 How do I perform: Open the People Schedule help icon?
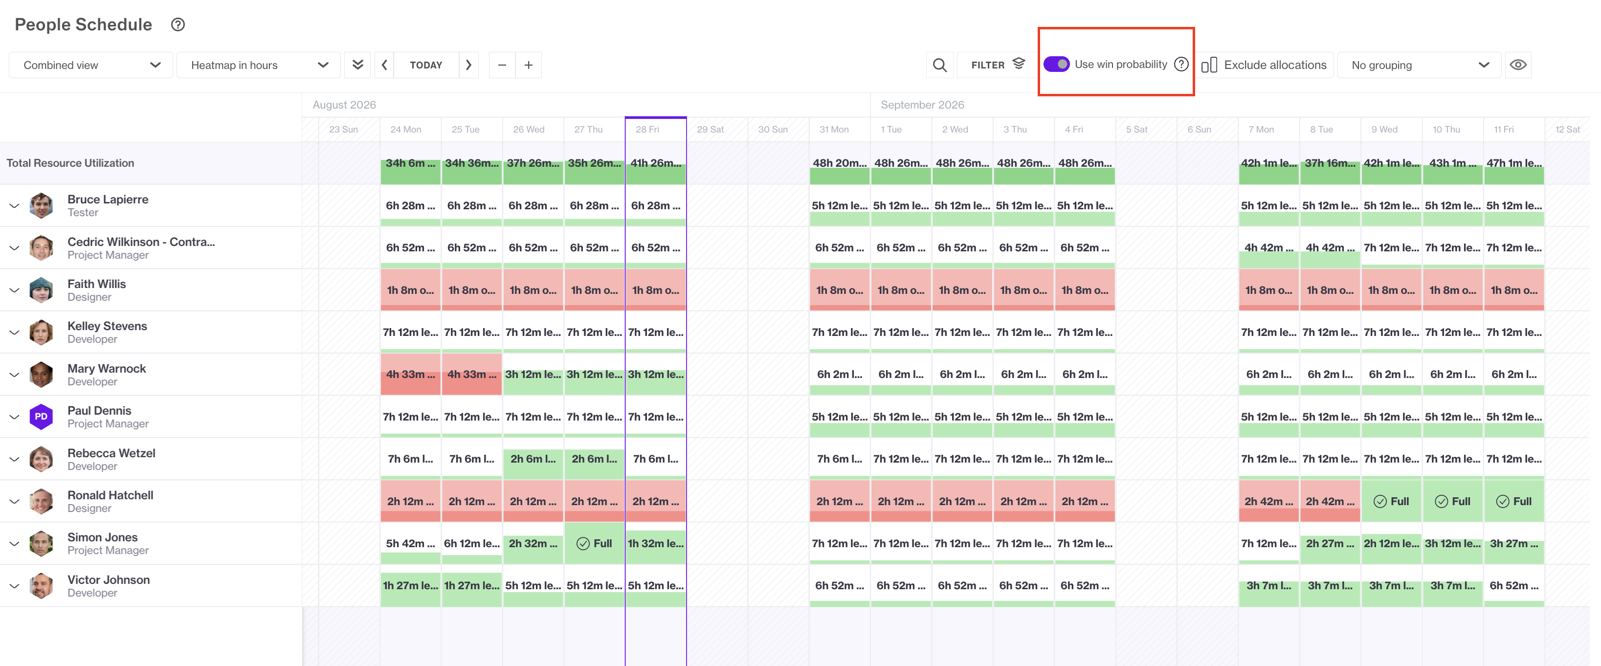(x=178, y=24)
